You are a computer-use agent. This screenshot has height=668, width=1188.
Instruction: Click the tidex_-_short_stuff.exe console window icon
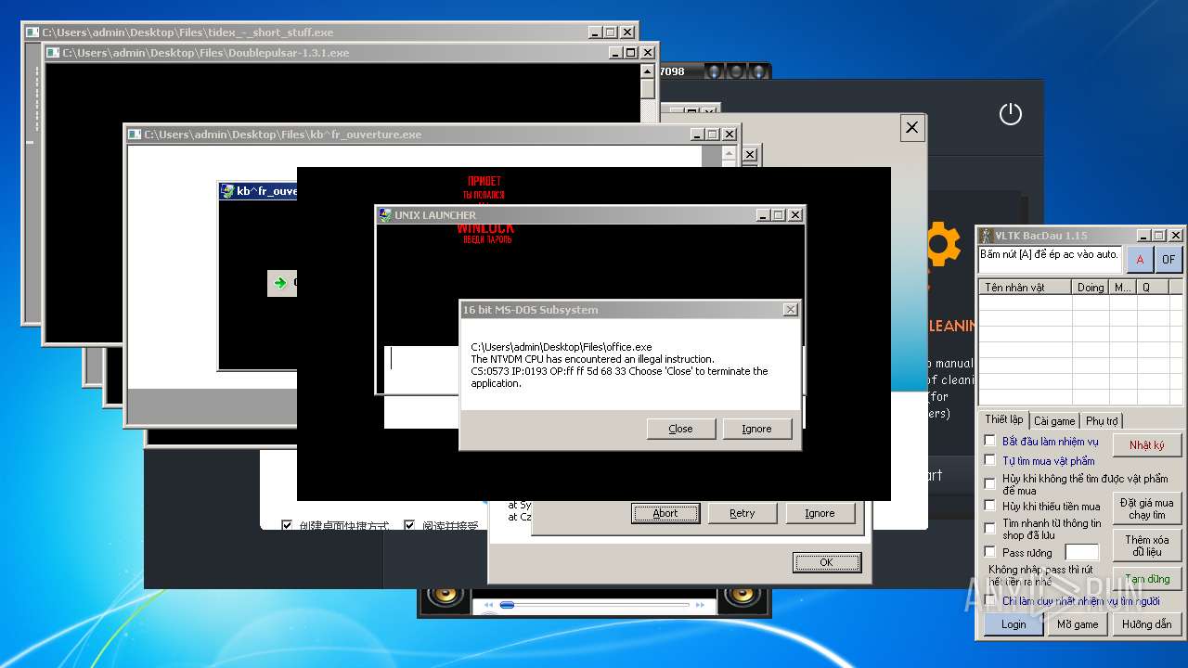[x=32, y=32]
